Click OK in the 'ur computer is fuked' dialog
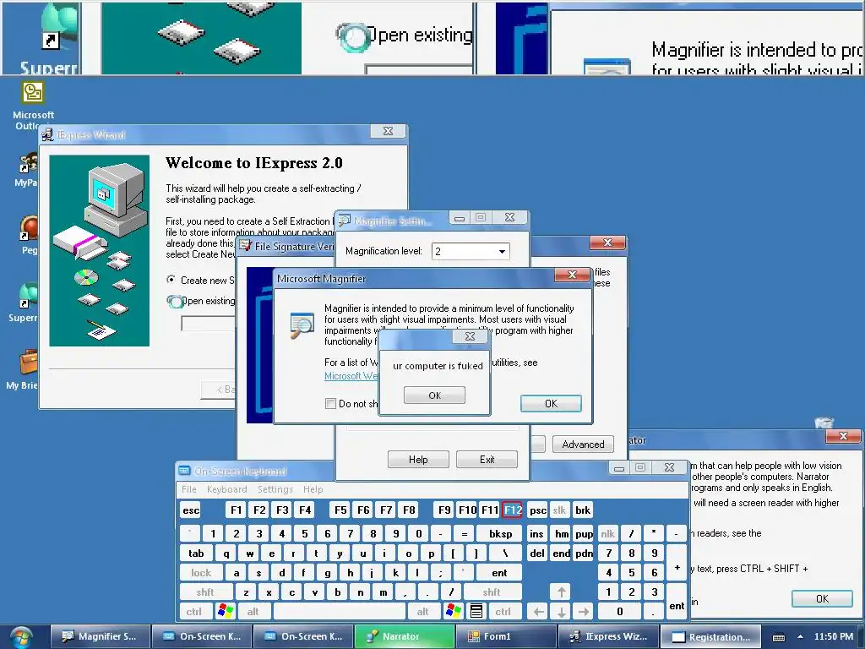The width and height of the screenshot is (865, 649). (x=434, y=395)
